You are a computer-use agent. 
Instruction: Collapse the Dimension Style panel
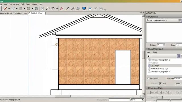(x=147, y=88)
